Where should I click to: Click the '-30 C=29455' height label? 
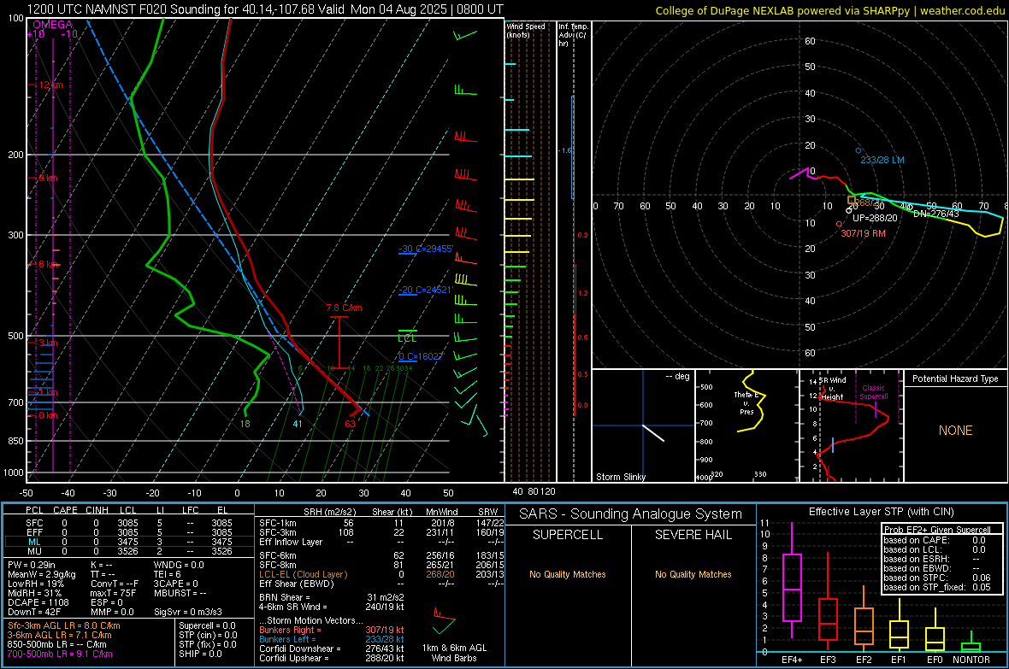[426, 249]
